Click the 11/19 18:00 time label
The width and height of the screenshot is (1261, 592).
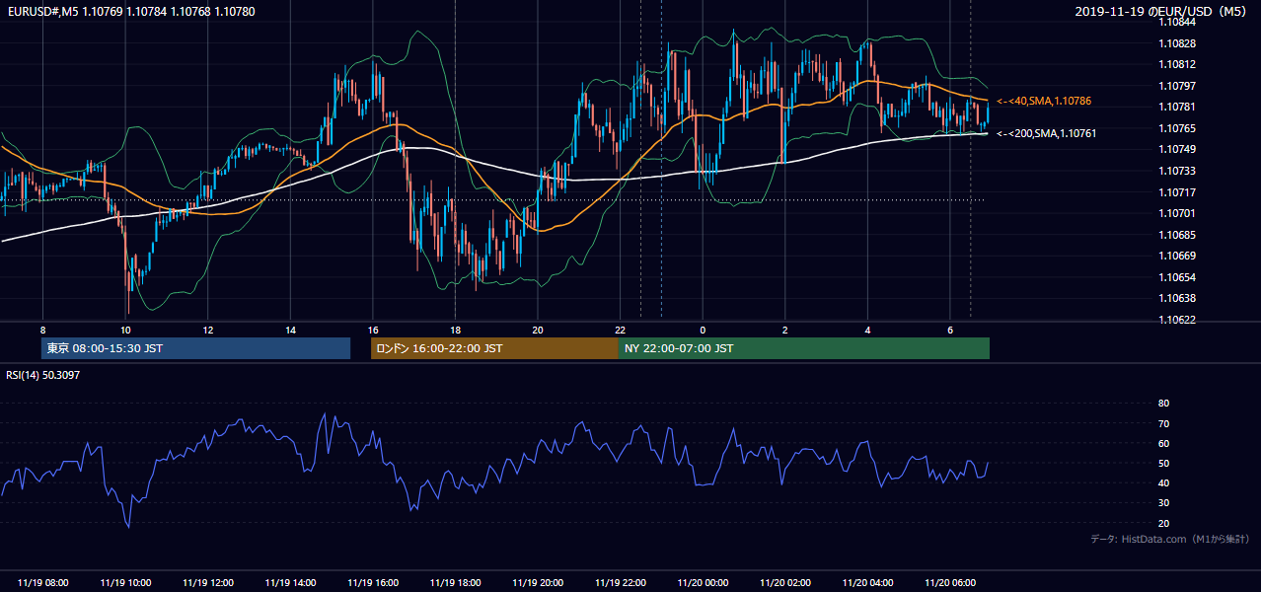[x=455, y=583]
